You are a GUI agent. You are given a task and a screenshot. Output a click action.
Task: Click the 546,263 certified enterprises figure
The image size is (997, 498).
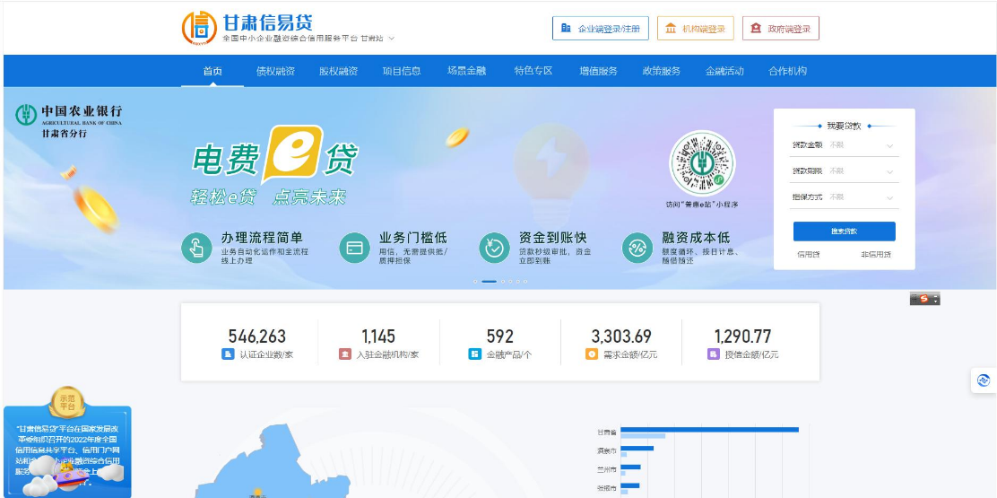coord(257,336)
